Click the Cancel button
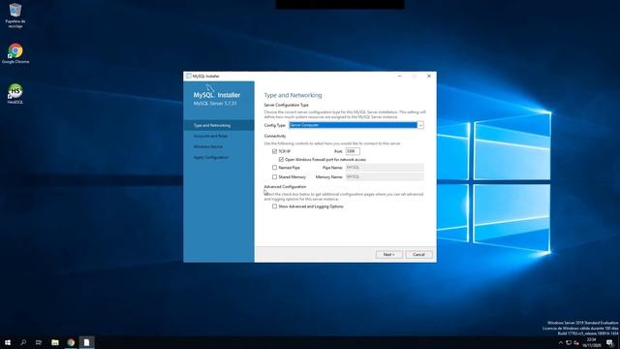The image size is (620, 349). (x=418, y=254)
